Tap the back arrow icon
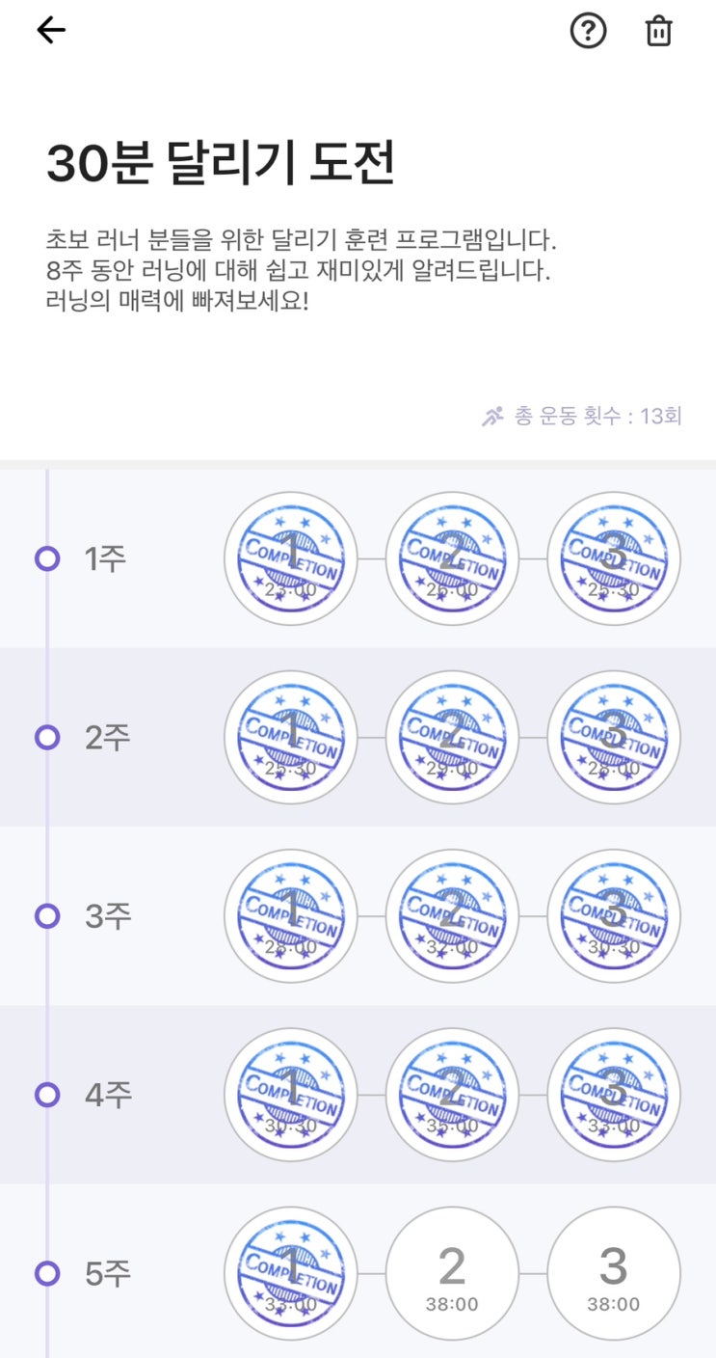This screenshot has width=716, height=1358. tap(51, 31)
